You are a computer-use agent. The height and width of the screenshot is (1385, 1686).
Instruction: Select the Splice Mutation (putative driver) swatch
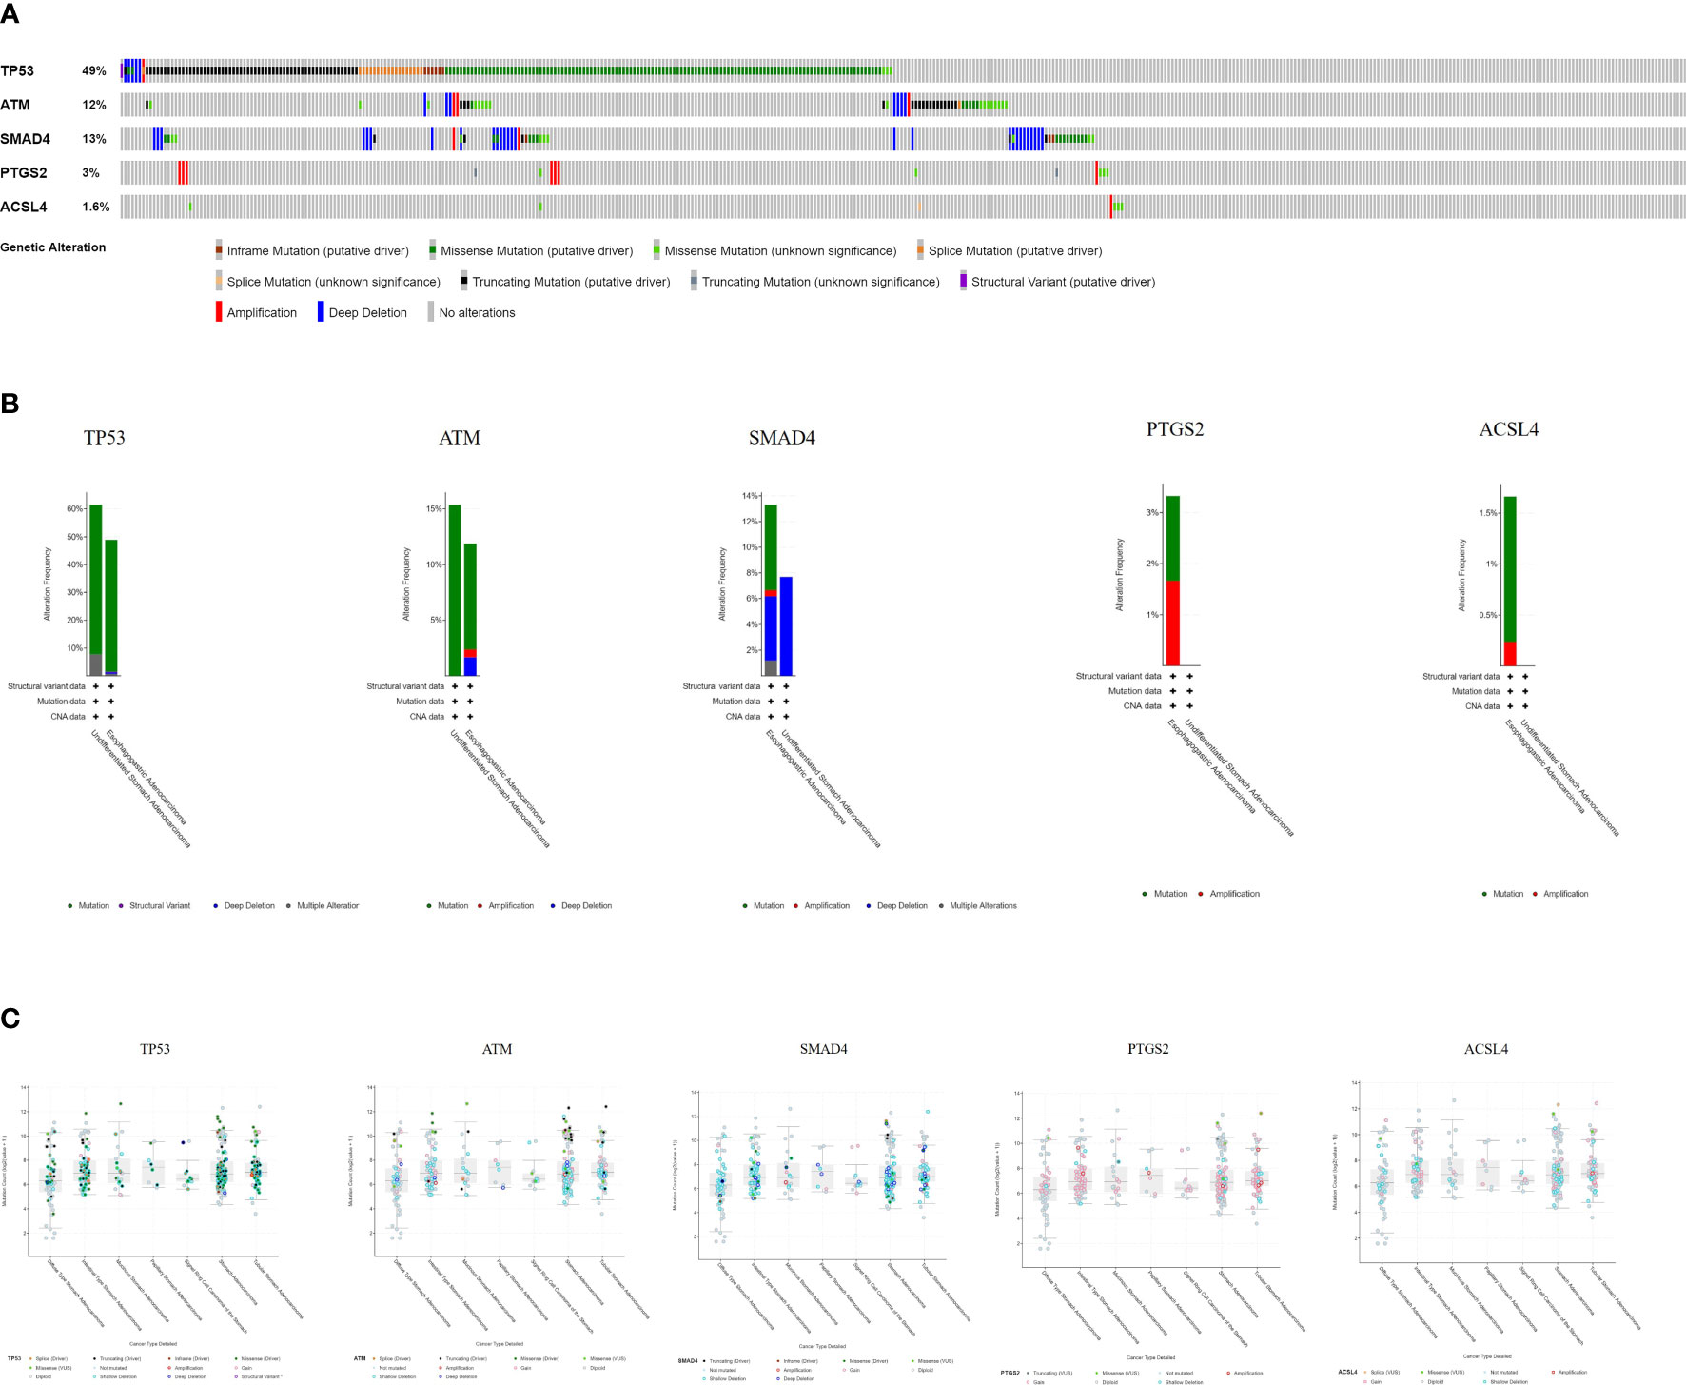pyautogui.click(x=920, y=250)
